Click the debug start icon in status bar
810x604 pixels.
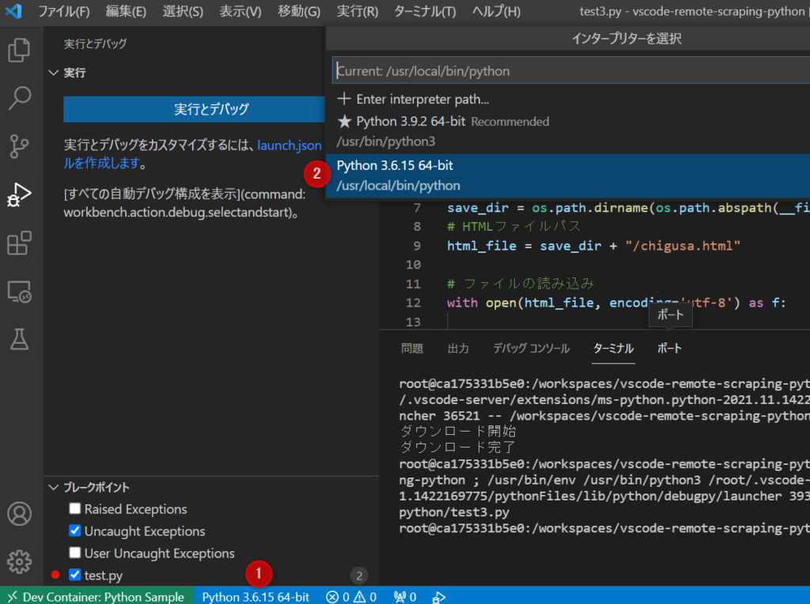[438, 598]
